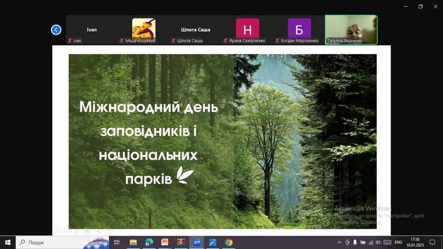443x249 pixels.
Task: Expand the hidden system tray icons
Action: point(340,243)
